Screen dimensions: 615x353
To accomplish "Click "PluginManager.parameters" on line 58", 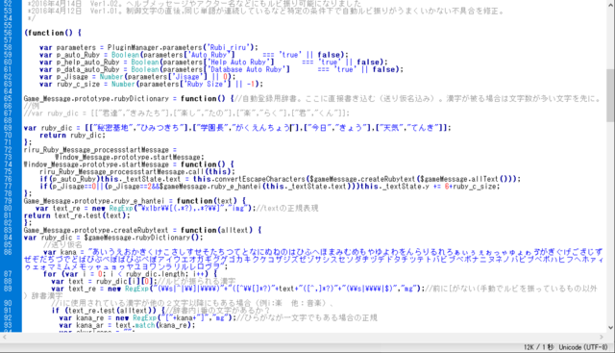I will 155,47.
